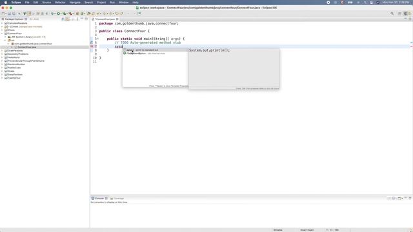Minimize the Package Explorer view

click(82, 19)
